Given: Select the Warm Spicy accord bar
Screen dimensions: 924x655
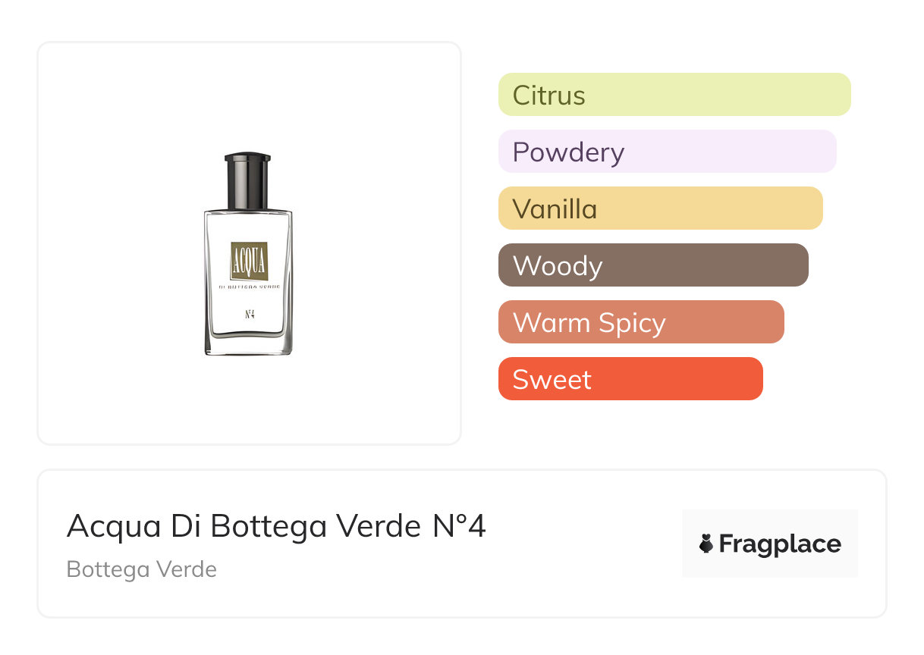Looking at the screenshot, I should pos(640,322).
